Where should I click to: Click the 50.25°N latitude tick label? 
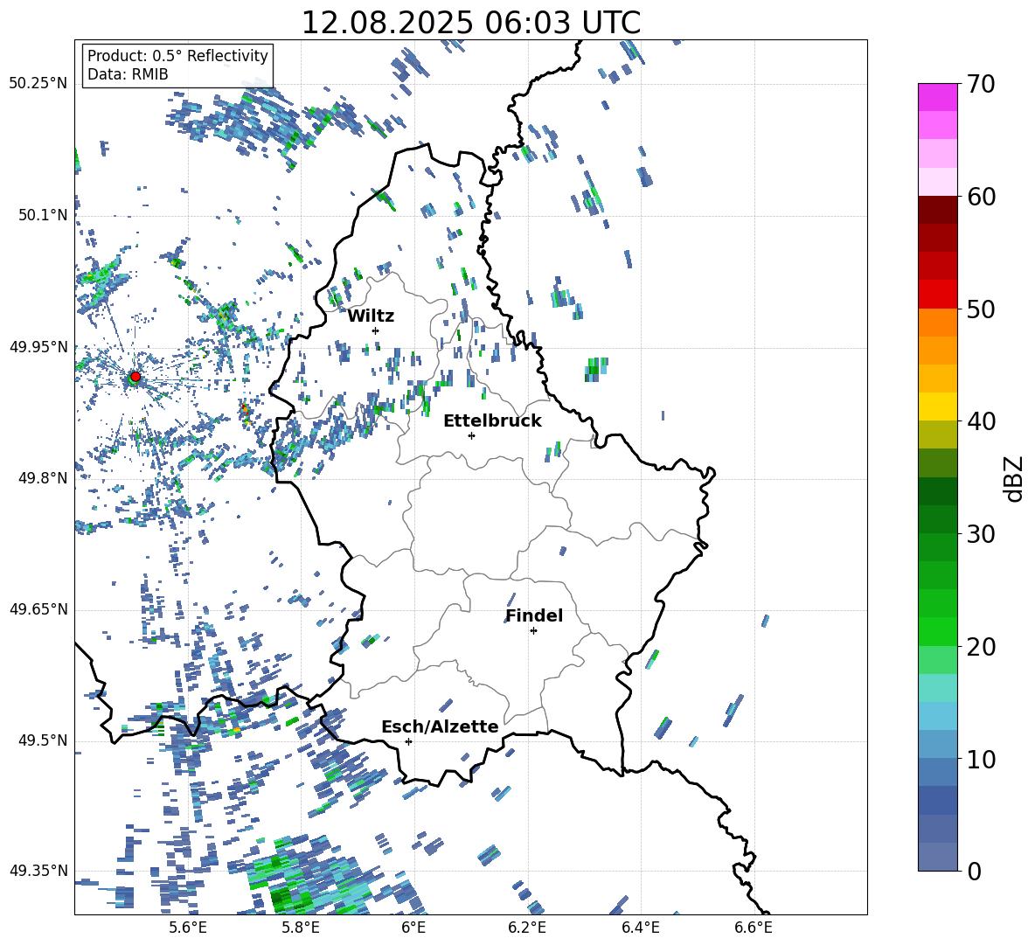tap(38, 84)
